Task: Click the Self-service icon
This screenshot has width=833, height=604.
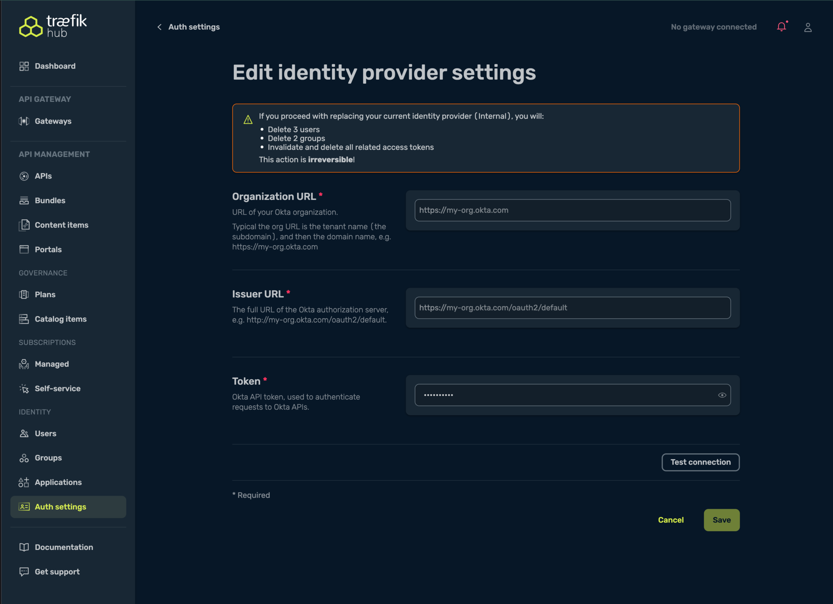Action: 24,389
